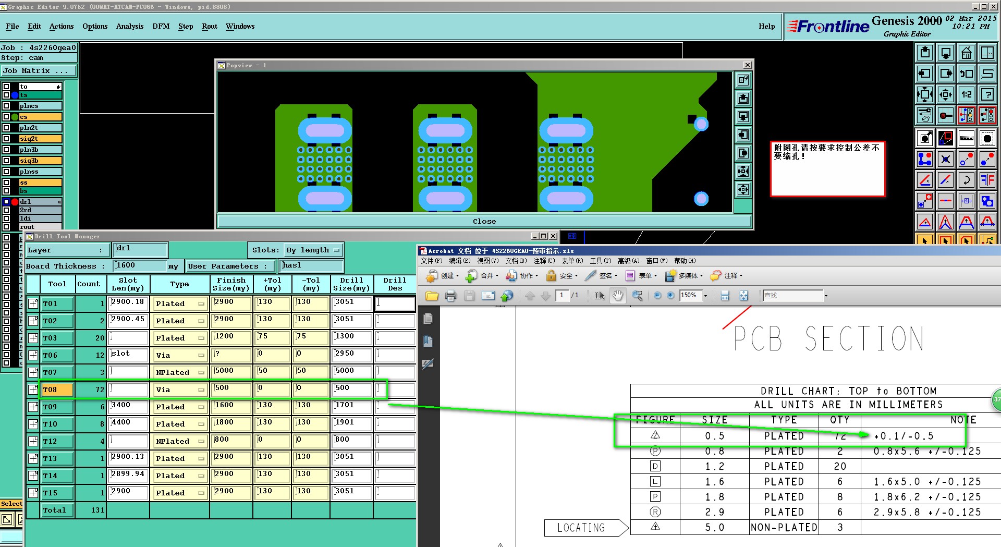Toggle the checkbox for layer plnss
The height and width of the screenshot is (547, 1001).
point(6,172)
